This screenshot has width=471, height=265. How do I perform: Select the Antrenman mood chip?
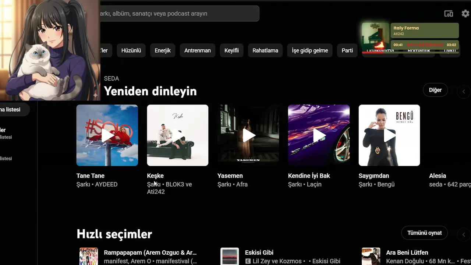tap(198, 50)
